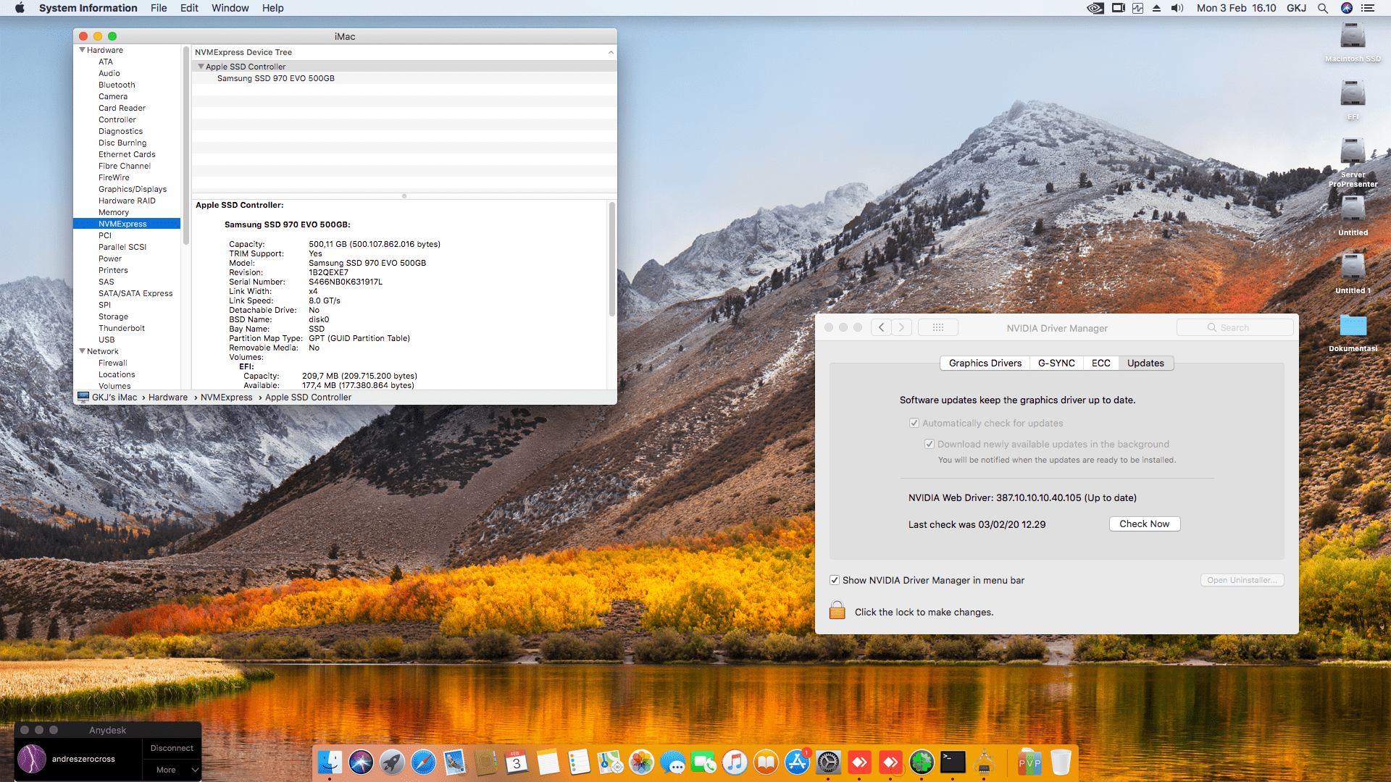Screen dimensions: 1391x782
Task: Click Disconnect in the Anydesk panel
Action: point(172,748)
